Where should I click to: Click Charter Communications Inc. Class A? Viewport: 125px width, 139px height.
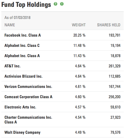point(28,120)
